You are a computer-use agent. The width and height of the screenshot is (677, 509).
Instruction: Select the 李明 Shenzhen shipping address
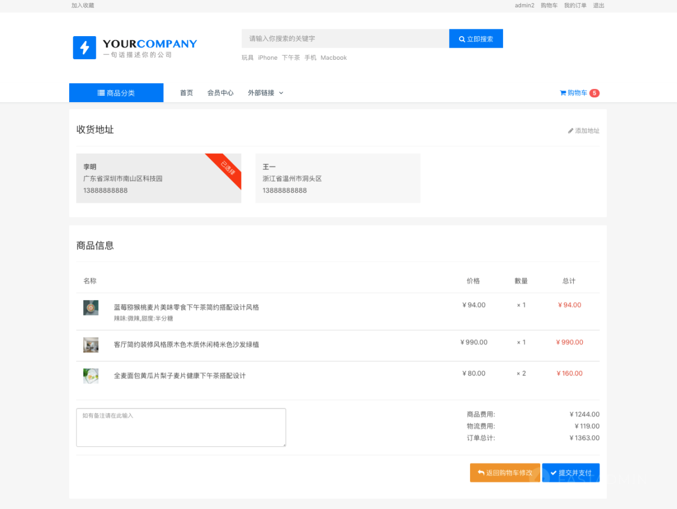tap(158, 179)
